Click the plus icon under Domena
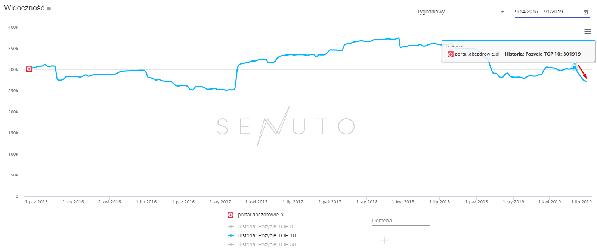The width and height of the screenshot is (597, 250). [384, 240]
